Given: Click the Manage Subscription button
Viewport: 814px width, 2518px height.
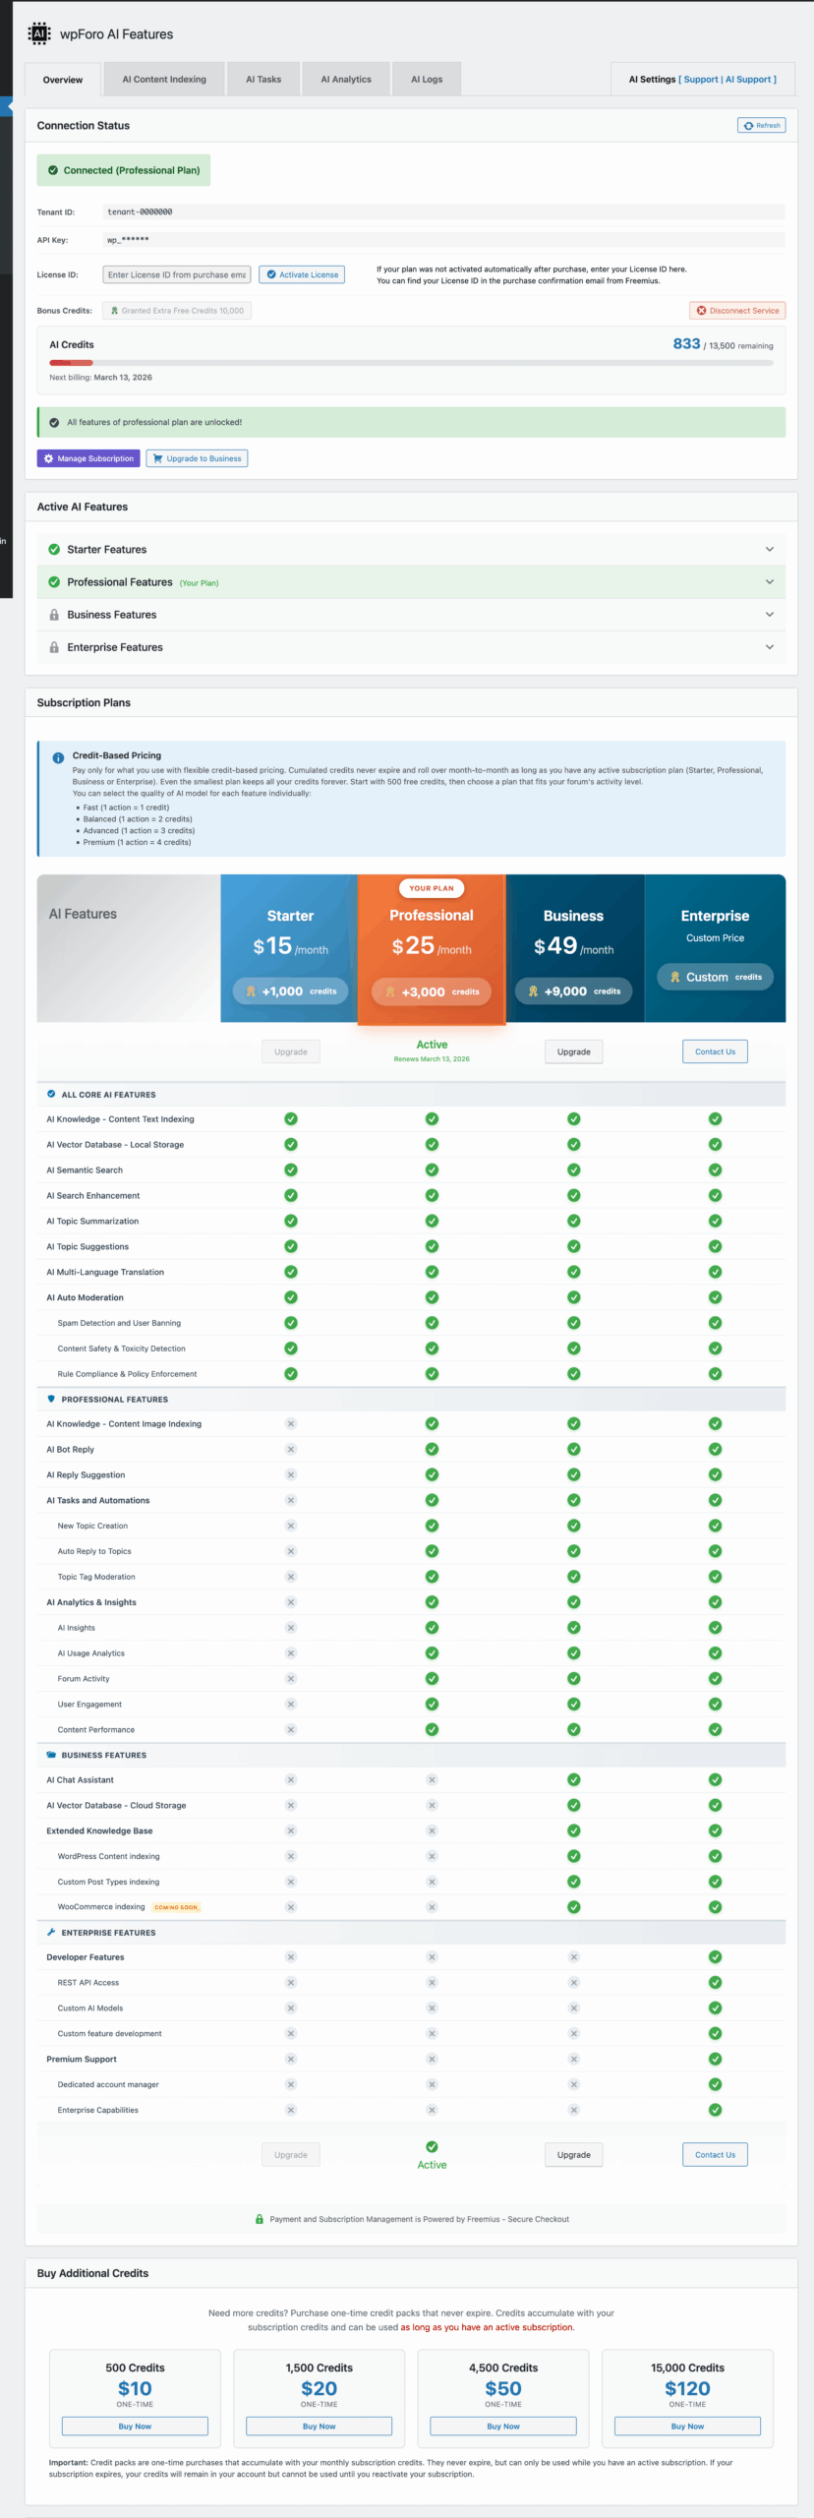Looking at the screenshot, I should point(88,458).
